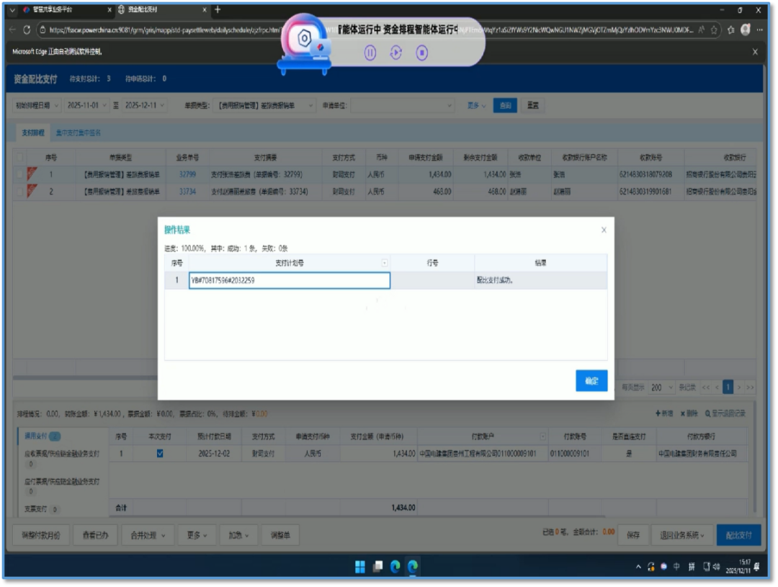The image size is (778, 587).
Task: Add this page to favorites with the star icon
Action: [714, 30]
